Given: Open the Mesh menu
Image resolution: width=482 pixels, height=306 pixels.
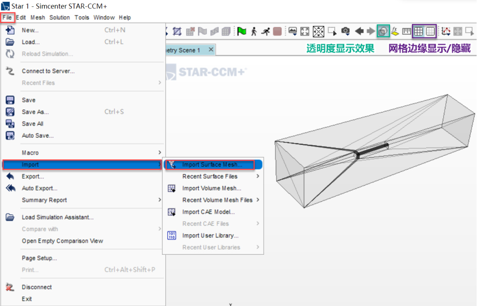Looking at the screenshot, I should pyautogui.click(x=37, y=17).
